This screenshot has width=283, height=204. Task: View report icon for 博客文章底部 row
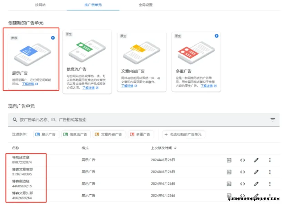pyautogui.click(x=229, y=172)
